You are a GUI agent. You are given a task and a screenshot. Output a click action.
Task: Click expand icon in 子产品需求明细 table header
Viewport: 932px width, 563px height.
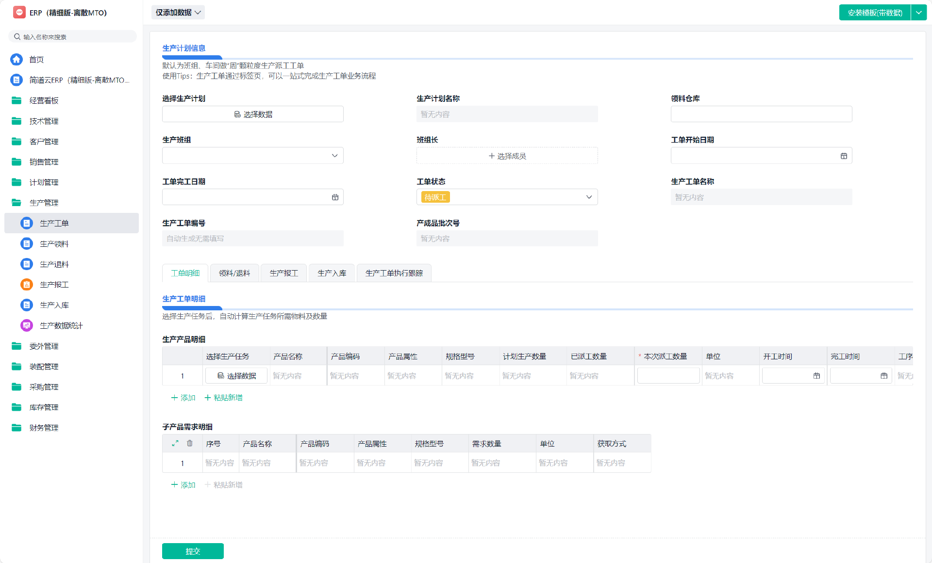point(175,443)
